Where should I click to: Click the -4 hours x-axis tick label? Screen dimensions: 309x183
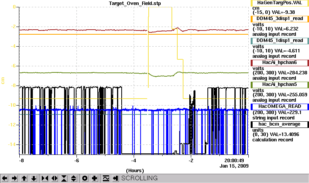click(x=134, y=161)
